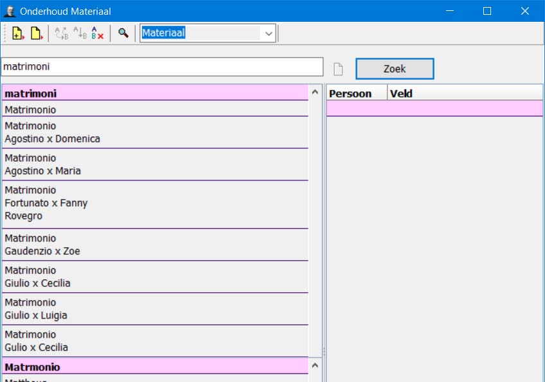Select the 'Matrimonio Giulio x Luigia' entry
The height and width of the screenshot is (382, 545).
tap(154, 309)
